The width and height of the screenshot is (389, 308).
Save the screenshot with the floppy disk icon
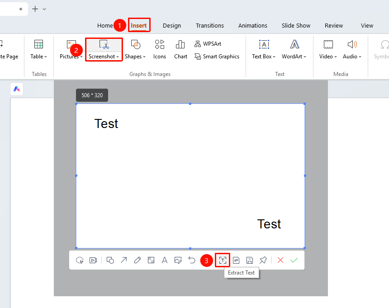250,260
